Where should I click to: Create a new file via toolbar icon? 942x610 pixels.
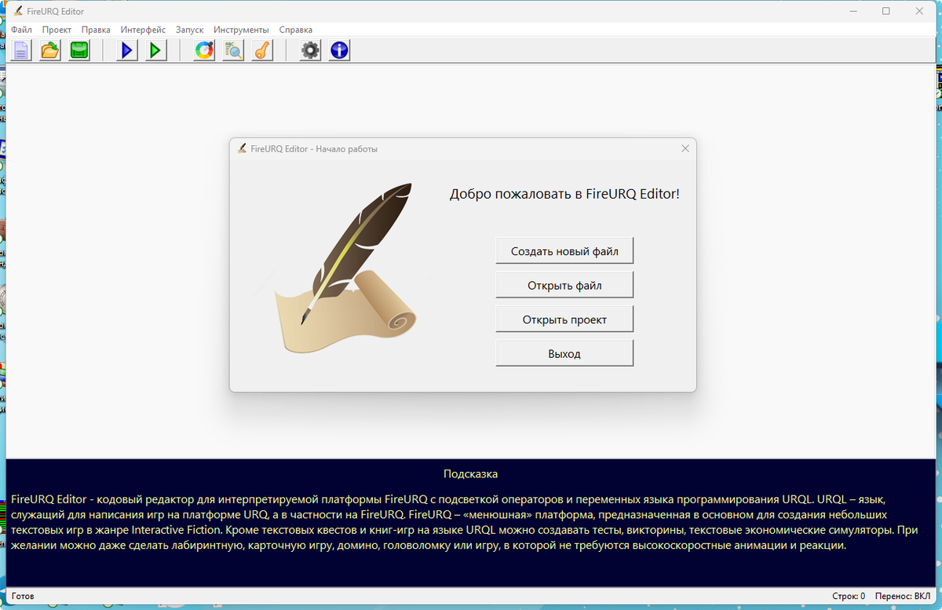[x=20, y=49]
